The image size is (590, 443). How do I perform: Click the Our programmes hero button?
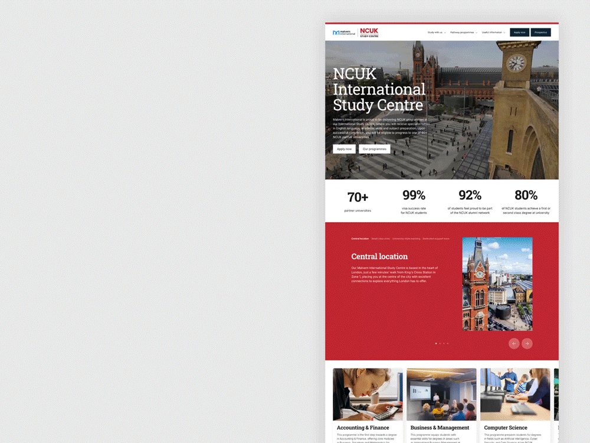(x=375, y=149)
